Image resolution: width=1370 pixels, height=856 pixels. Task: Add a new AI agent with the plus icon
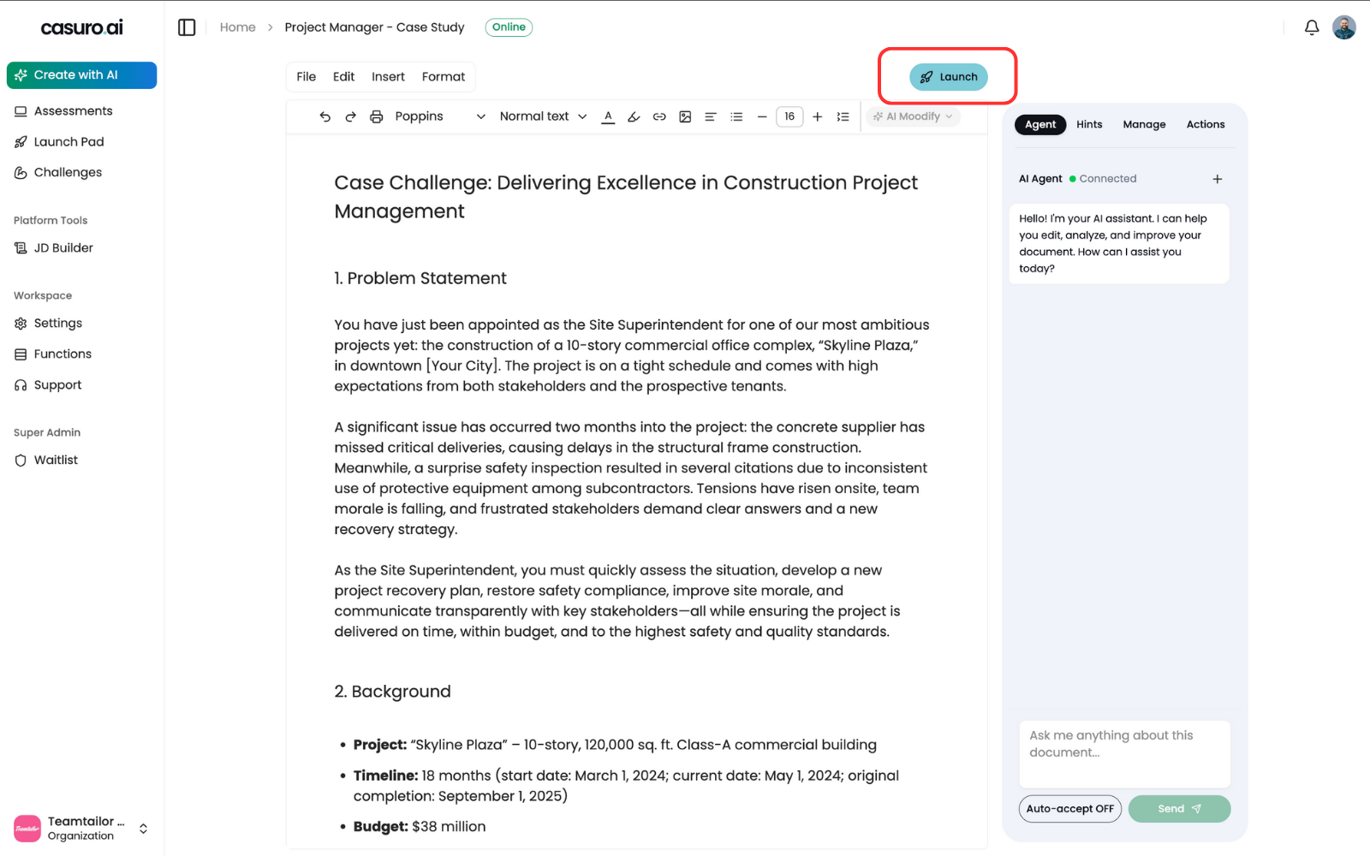tap(1218, 179)
